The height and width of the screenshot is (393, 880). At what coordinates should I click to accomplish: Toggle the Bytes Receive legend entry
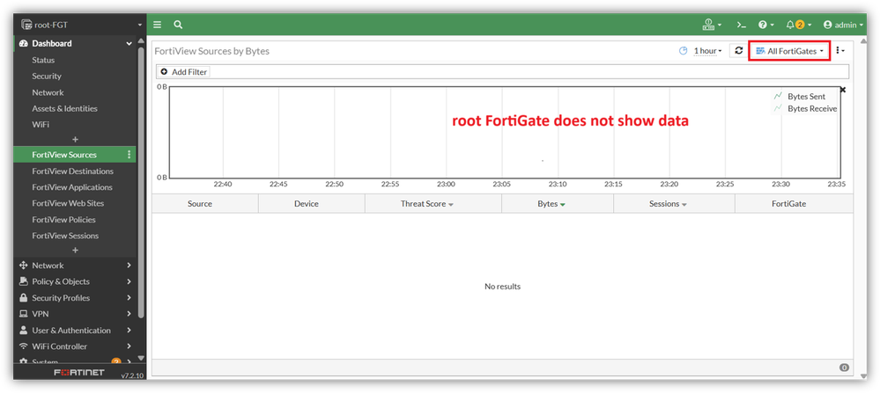805,109
